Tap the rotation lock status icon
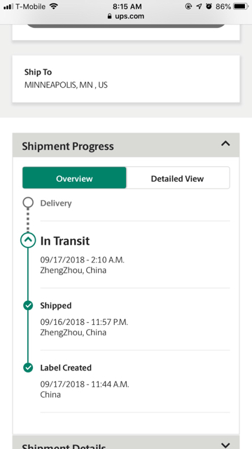This screenshot has width=252, height=449. [188, 6]
